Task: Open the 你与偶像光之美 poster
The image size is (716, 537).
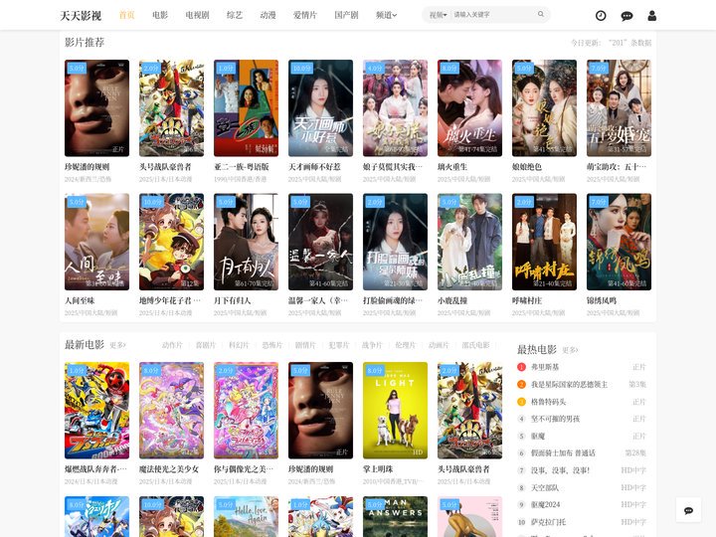Action: pos(247,411)
